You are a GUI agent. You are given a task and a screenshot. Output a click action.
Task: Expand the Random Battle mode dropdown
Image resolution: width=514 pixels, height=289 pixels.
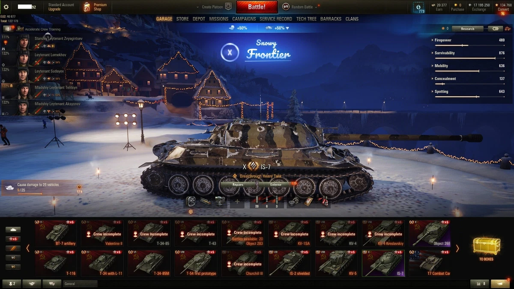coord(302,7)
